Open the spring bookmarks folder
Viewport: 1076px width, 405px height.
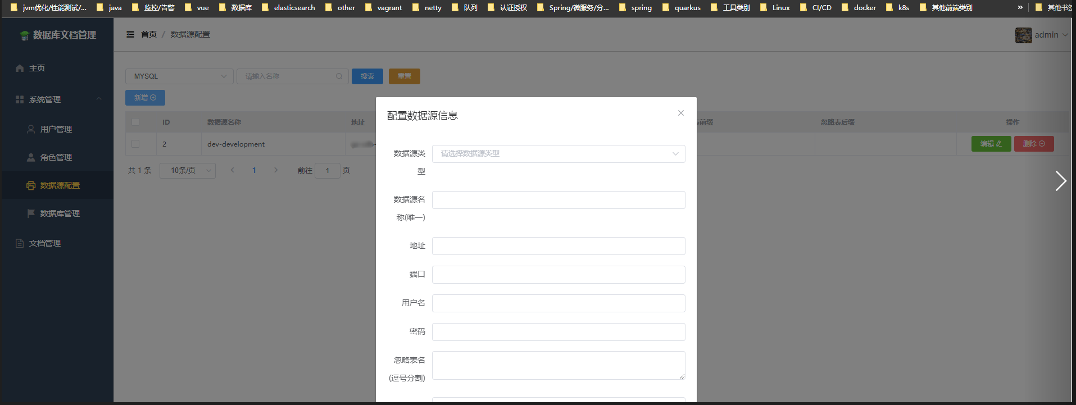635,7
